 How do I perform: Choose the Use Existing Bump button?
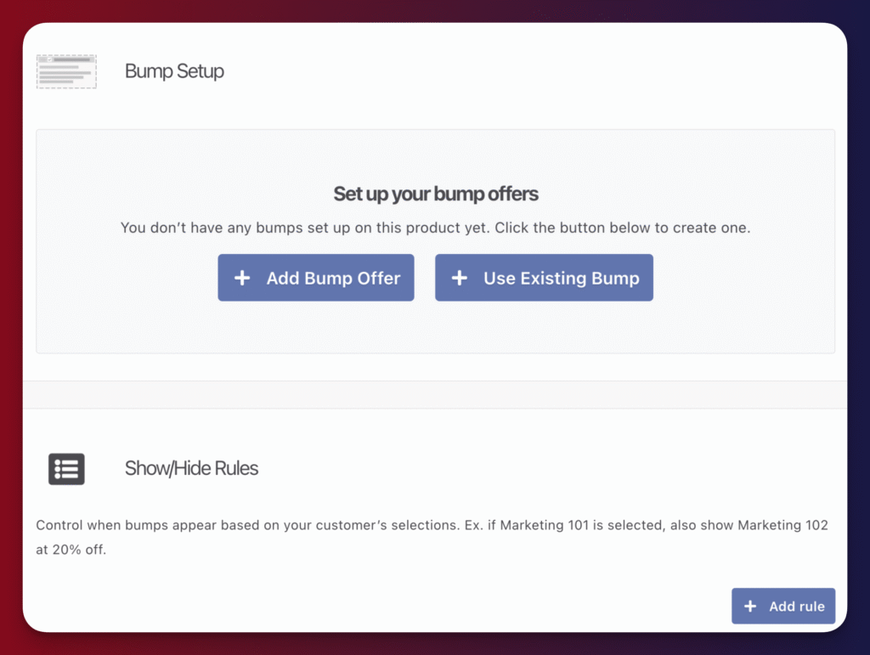pyautogui.click(x=544, y=278)
